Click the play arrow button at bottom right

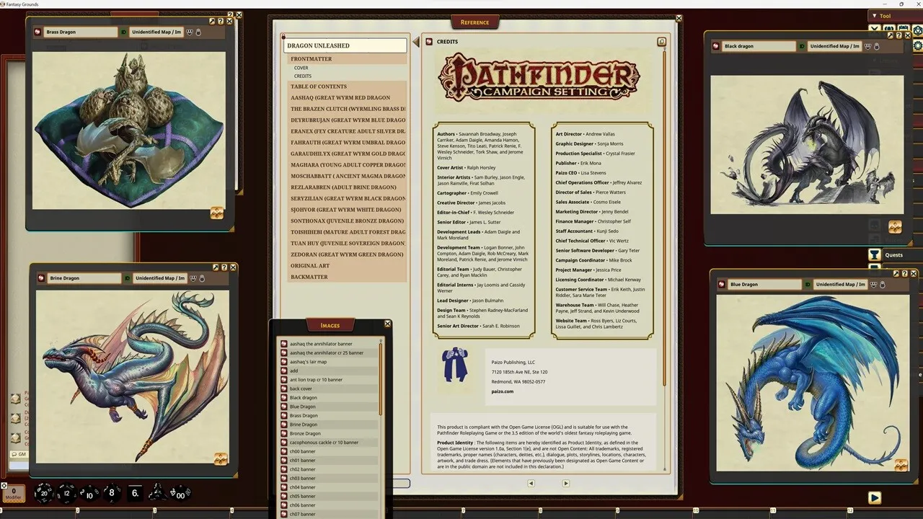pyautogui.click(x=875, y=497)
